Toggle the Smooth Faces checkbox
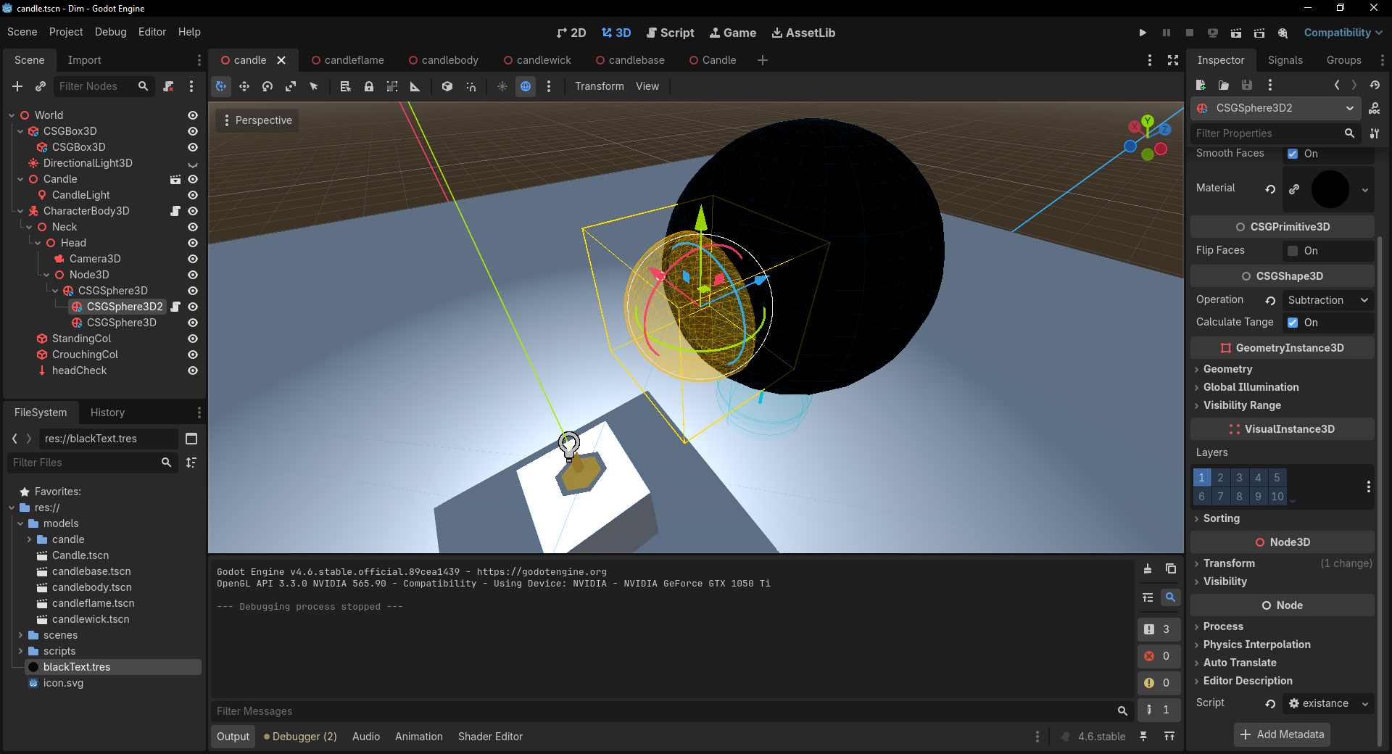Screen dimensions: 1392x754 [1293, 154]
